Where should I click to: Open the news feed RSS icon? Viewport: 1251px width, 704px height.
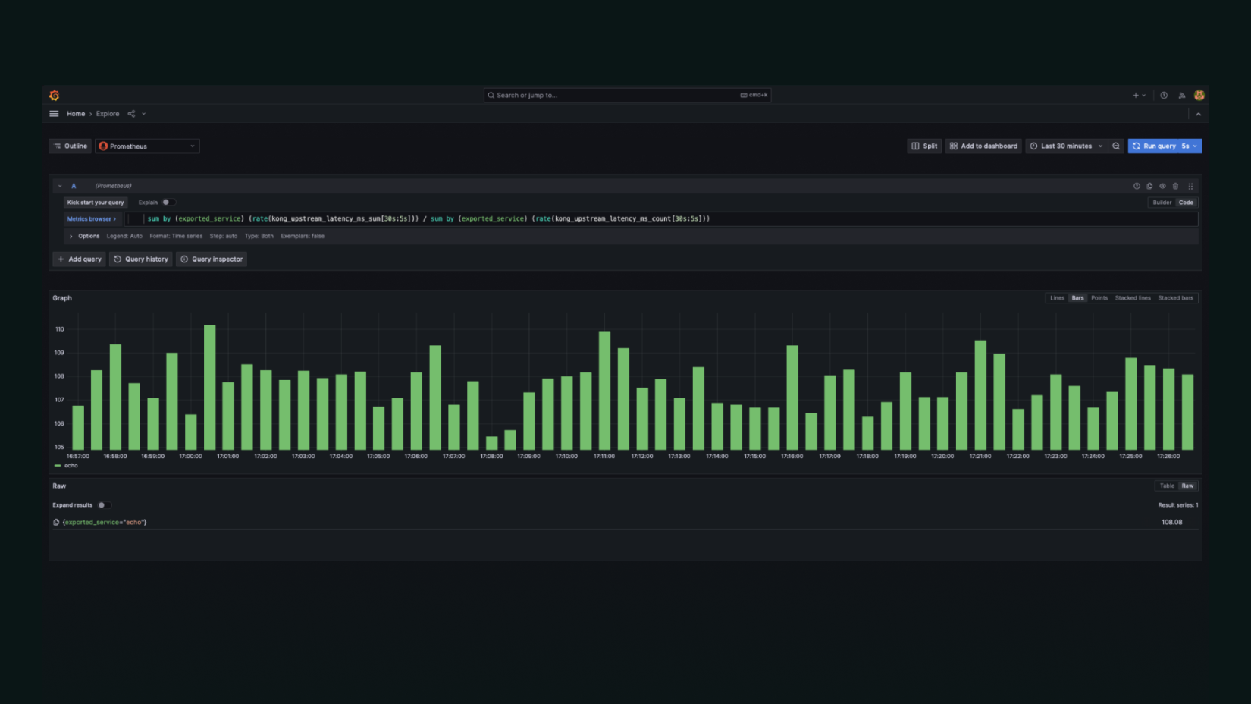tap(1181, 96)
